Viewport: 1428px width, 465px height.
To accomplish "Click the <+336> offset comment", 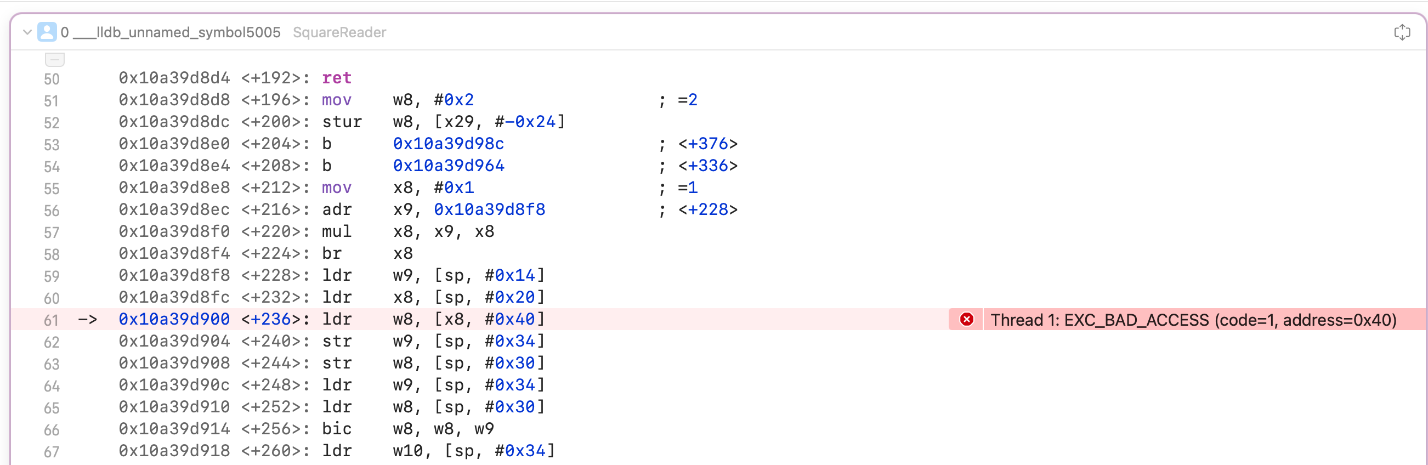I will pyautogui.click(x=707, y=166).
